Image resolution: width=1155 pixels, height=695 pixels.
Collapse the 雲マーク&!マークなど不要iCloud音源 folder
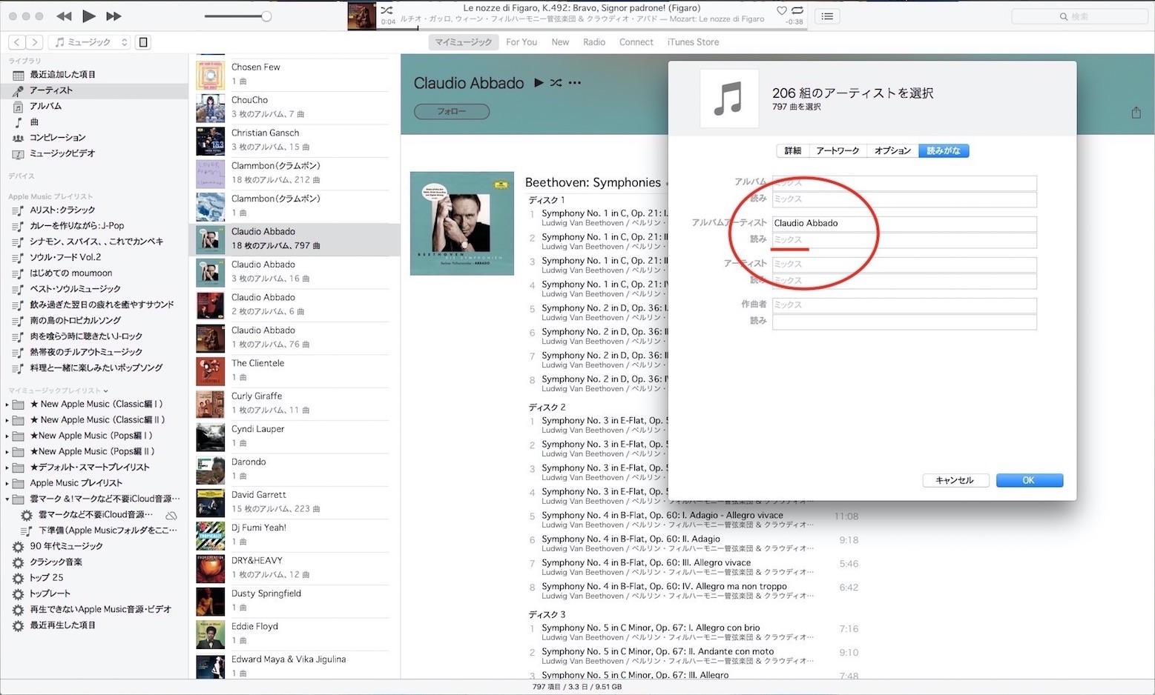coord(7,499)
